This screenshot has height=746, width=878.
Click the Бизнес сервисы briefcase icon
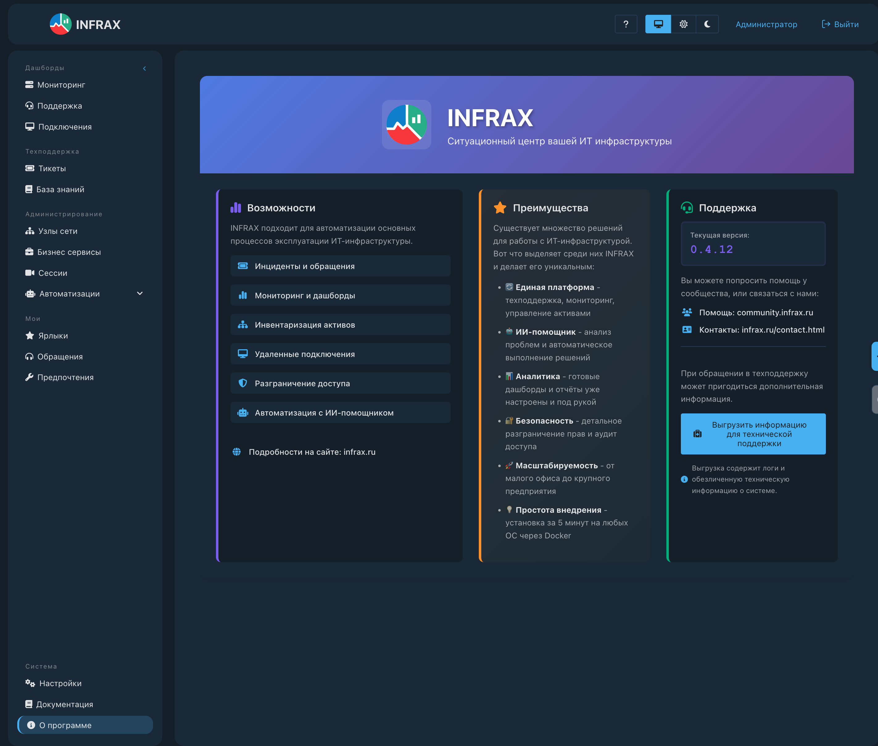(29, 252)
